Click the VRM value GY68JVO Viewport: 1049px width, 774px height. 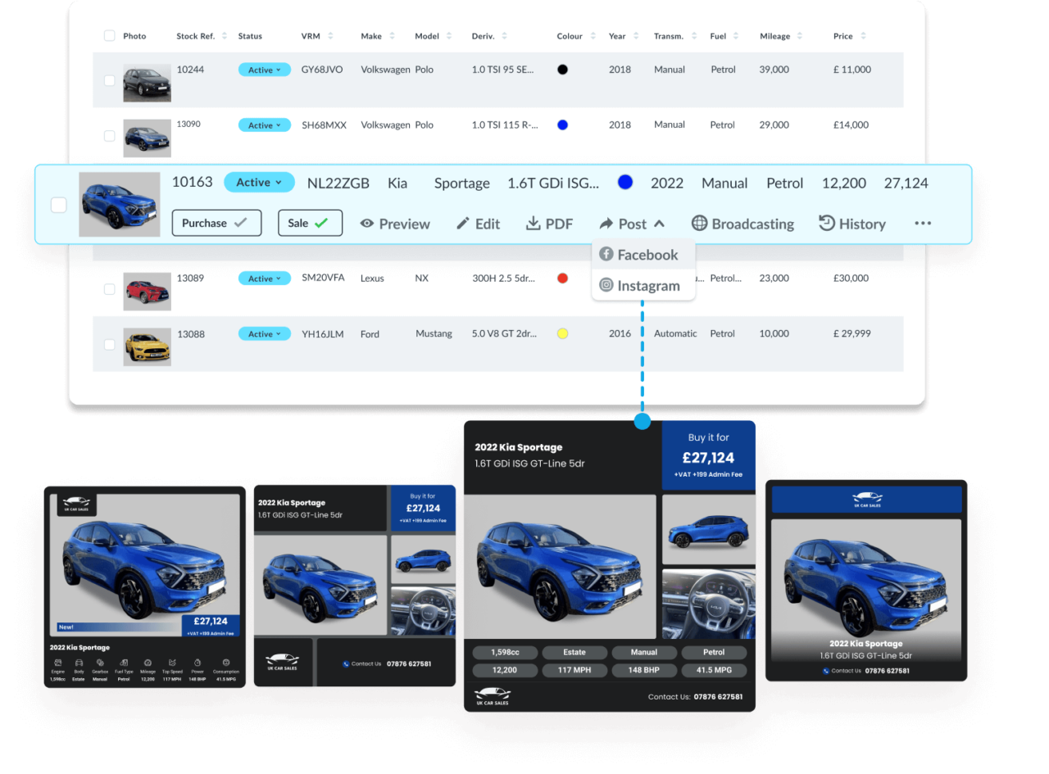tap(323, 70)
